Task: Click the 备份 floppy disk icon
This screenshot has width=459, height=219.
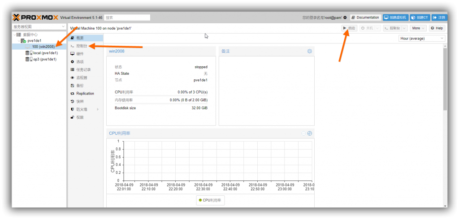Action: (72, 86)
